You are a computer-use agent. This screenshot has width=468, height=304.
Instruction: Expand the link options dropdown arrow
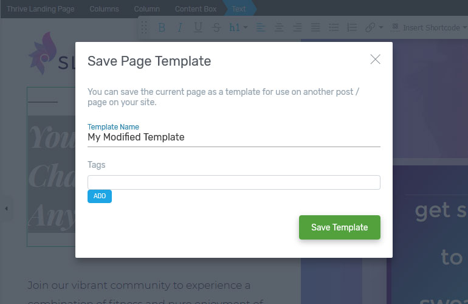point(381,27)
